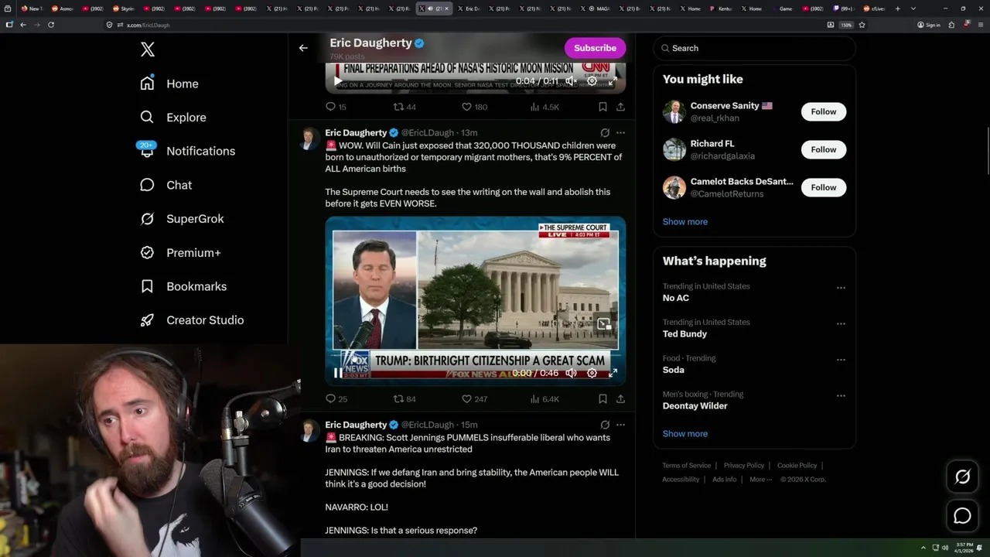
Task: Go back with profile header arrow
Action: point(303,48)
